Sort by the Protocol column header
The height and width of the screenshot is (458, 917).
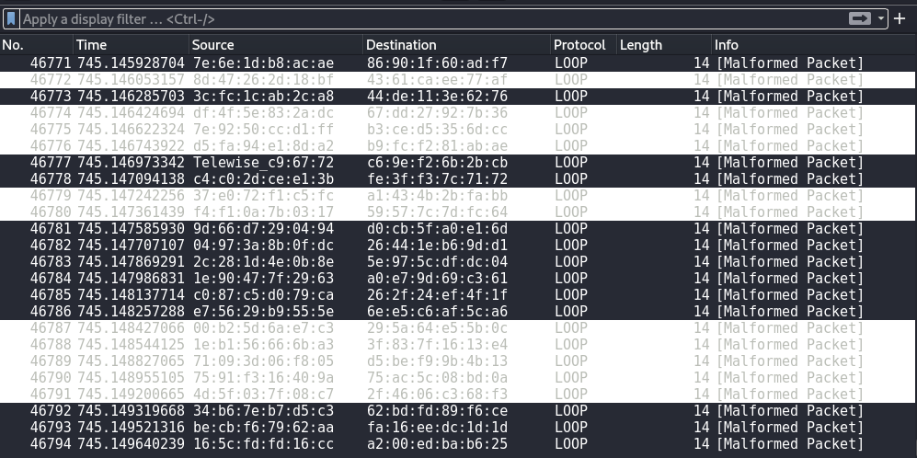(x=579, y=44)
